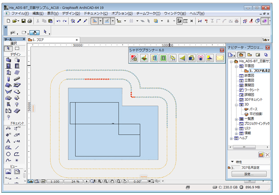The width and height of the screenshot is (279, 195).
Task: Select the Door tool in the toolbox
Action: tap(8, 66)
